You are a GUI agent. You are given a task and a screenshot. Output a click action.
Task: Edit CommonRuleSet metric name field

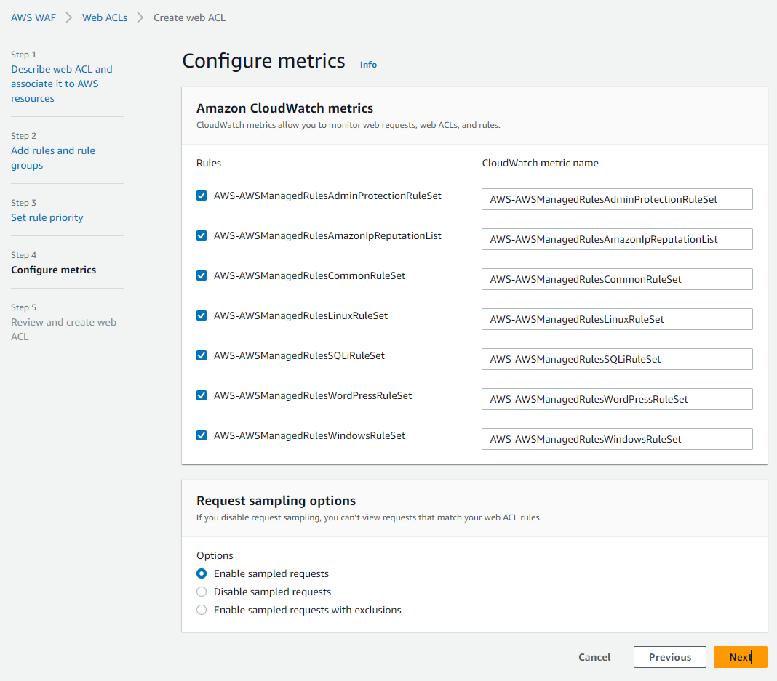point(617,280)
